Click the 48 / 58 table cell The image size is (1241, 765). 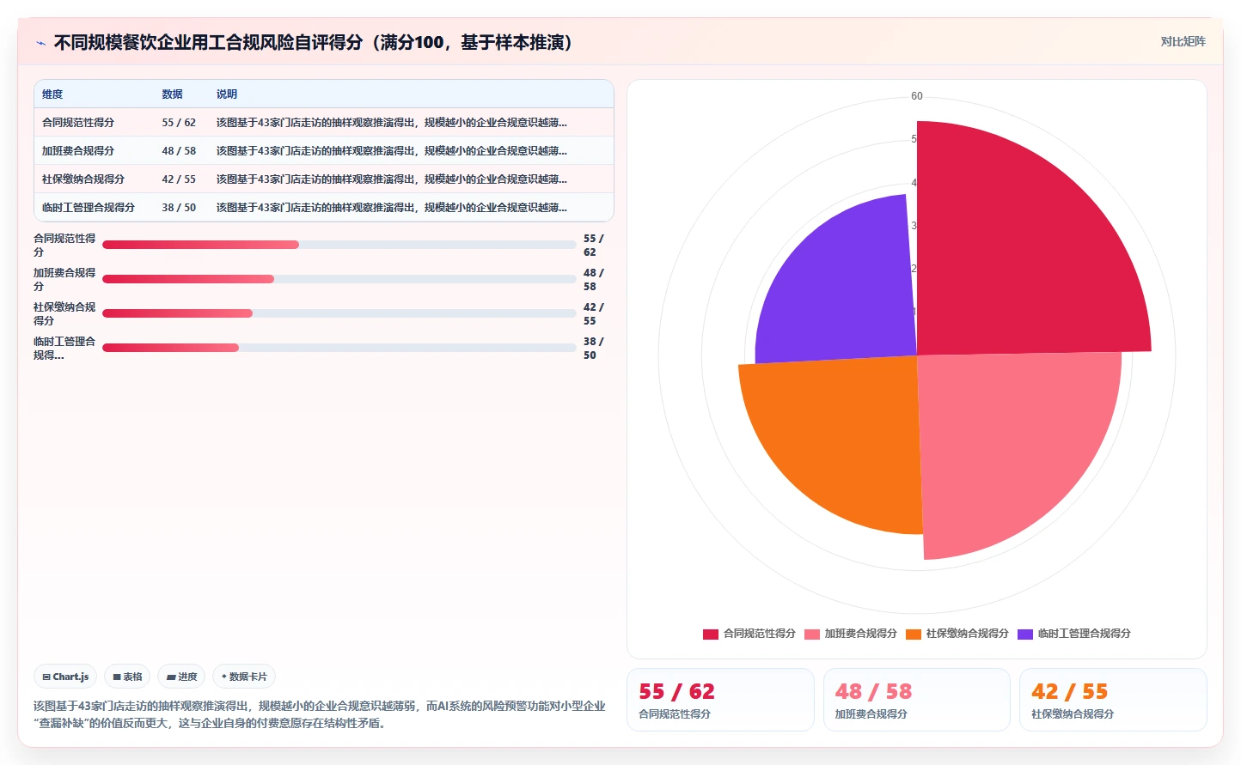coord(179,151)
